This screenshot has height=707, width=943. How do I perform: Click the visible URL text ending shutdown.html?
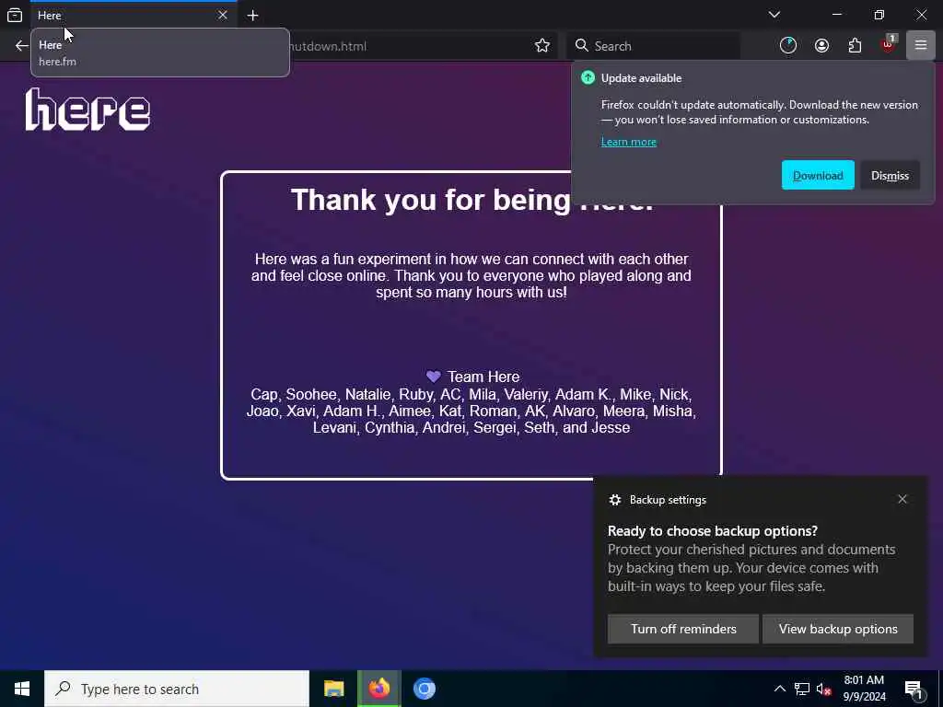328,46
